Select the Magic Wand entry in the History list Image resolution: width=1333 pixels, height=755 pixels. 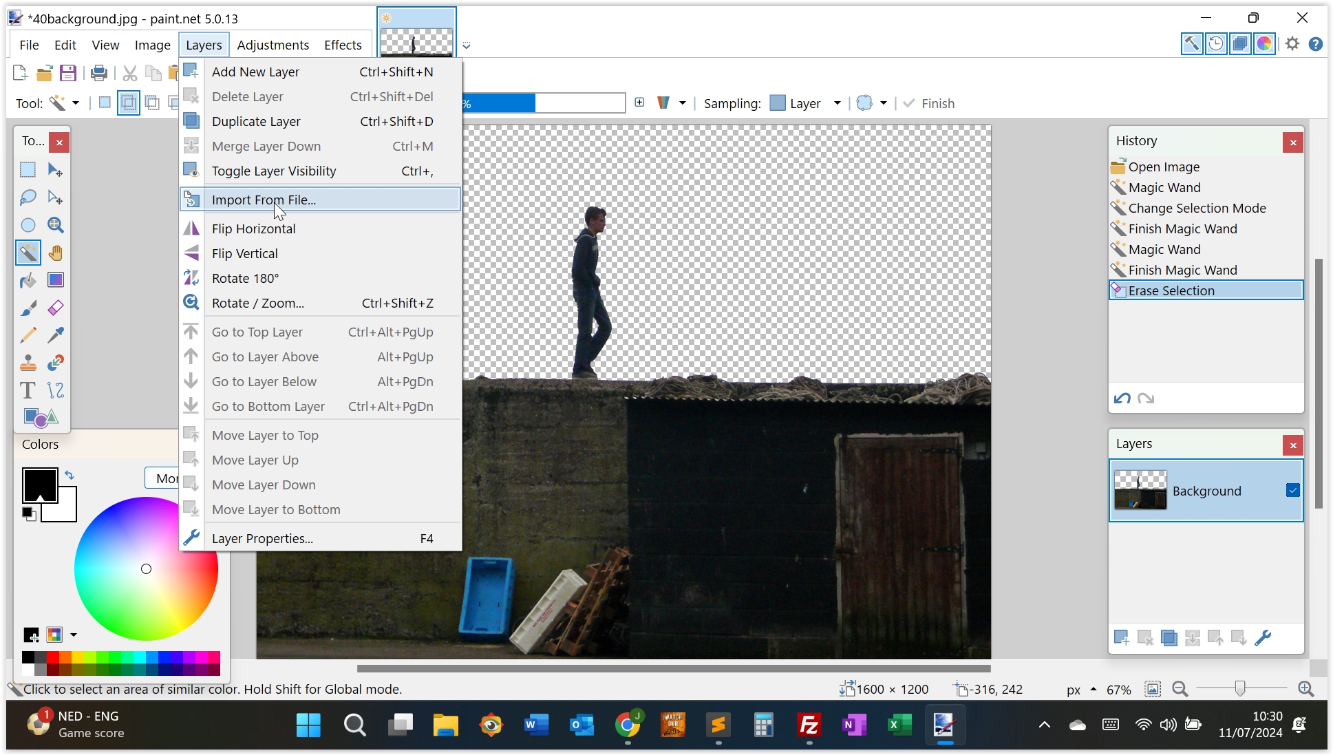click(1164, 187)
